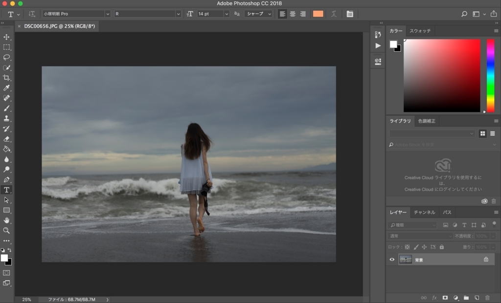Select the Hand tool
Image resolution: width=501 pixels, height=303 pixels.
pos(6,220)
